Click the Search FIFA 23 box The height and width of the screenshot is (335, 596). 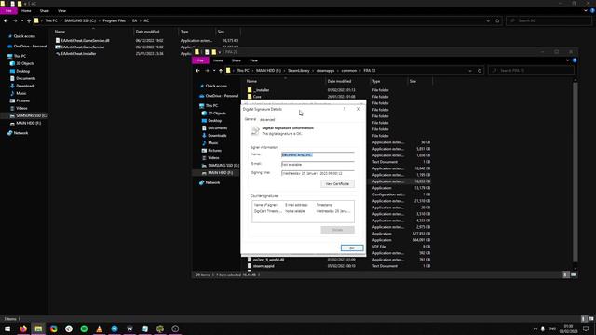pos(531,71)
